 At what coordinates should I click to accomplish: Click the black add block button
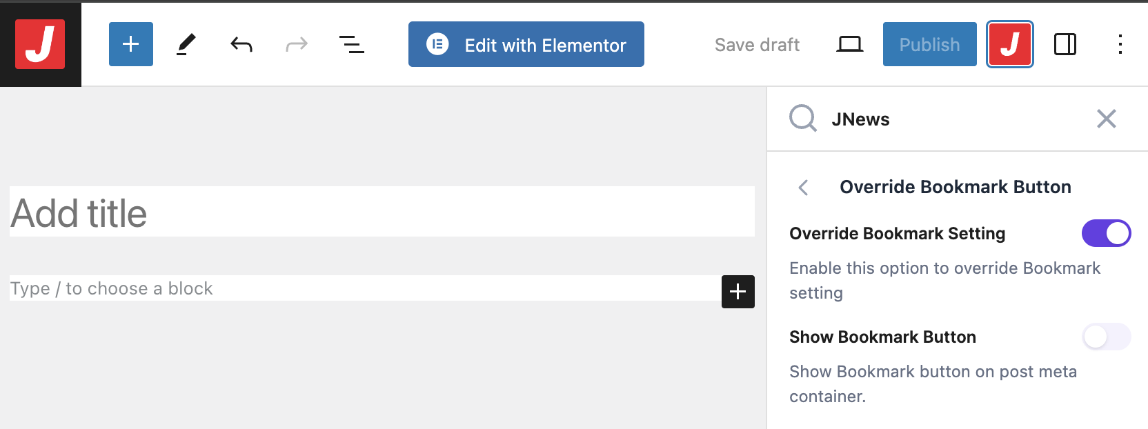click(x=738, y=291)
